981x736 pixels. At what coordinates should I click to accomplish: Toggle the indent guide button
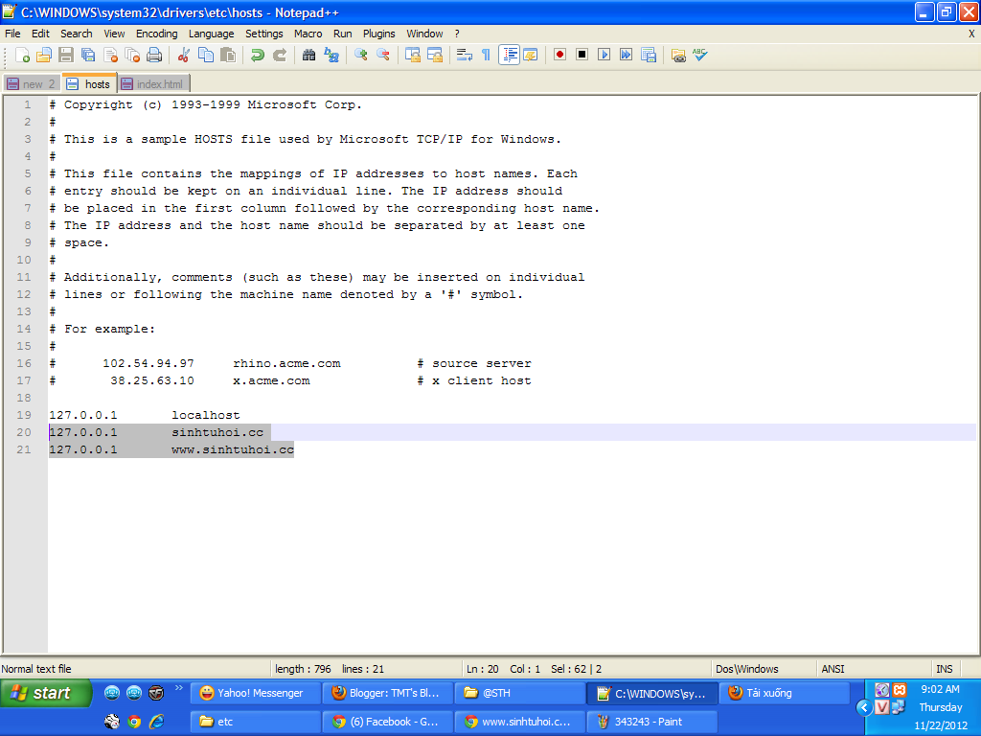510,55
